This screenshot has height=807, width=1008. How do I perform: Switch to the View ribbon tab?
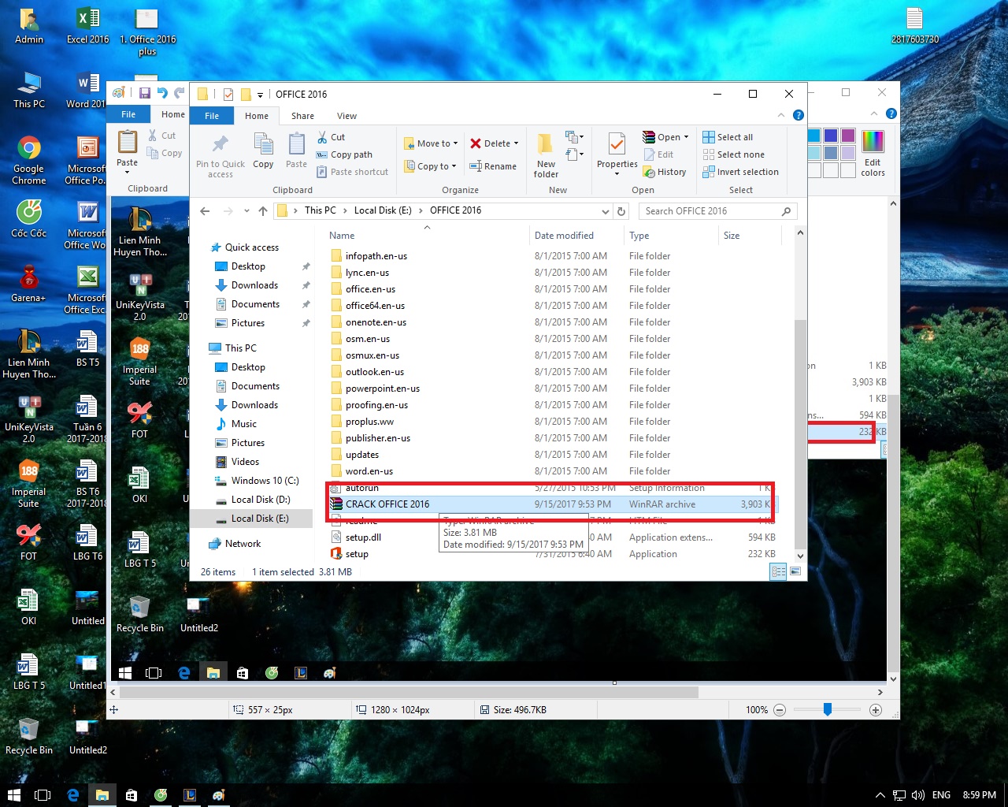pos(346,116)
